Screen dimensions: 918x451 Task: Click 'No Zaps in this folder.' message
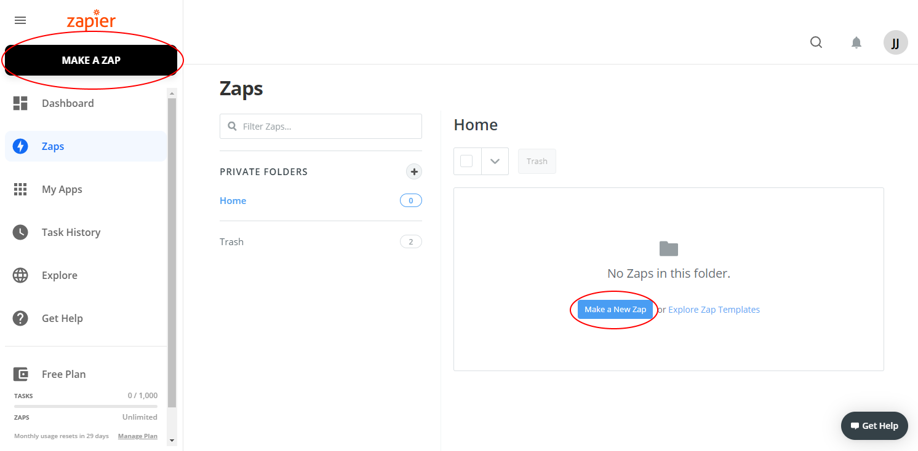pyautogui.click(x=669, y=273)
